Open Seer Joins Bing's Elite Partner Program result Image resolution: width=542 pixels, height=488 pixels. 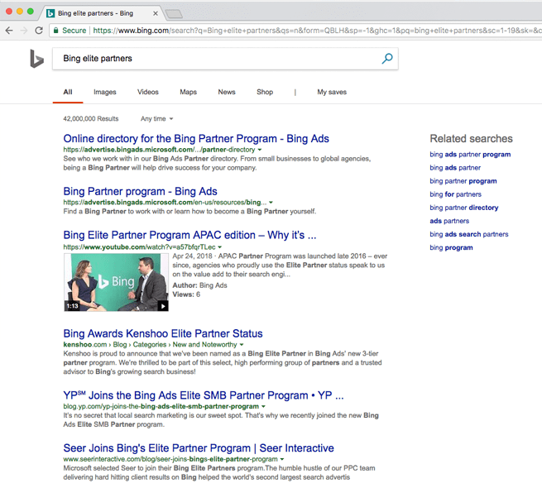(199, 448)
